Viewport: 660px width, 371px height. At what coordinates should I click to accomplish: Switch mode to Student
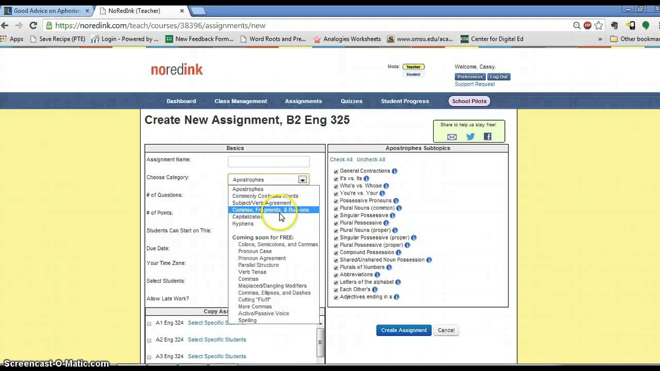pyautogui.click(x=413, y=74)
